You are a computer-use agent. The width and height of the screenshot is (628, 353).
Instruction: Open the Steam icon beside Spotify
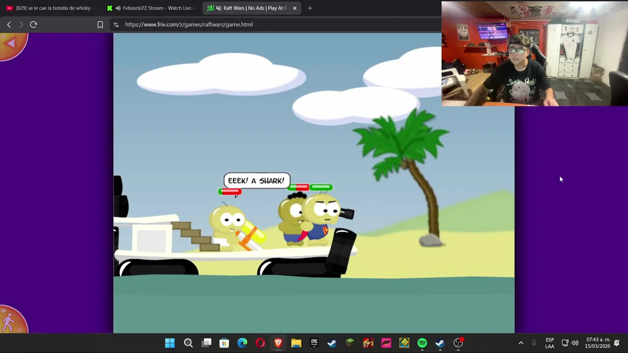[x=440, y=343]
